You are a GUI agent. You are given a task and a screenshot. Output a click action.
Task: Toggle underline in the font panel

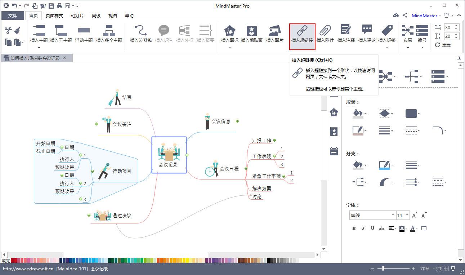[x=372, y=228]
